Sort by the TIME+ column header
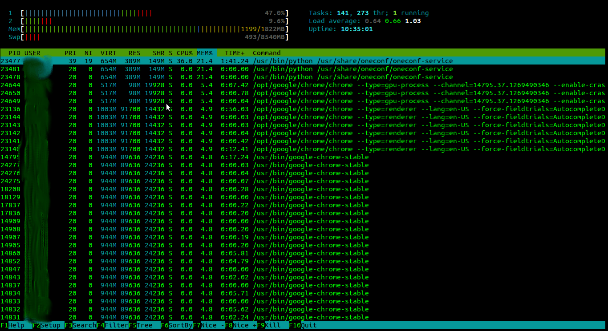The width and height of the screenshot is (608, 331). (x=235, y=53)
